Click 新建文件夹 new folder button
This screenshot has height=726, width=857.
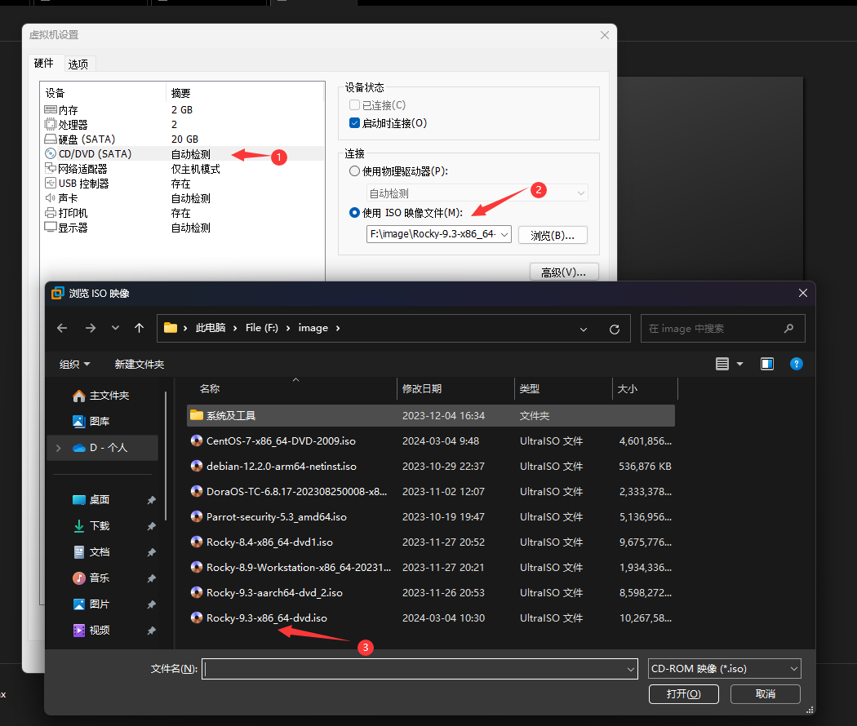click(140, 365)
